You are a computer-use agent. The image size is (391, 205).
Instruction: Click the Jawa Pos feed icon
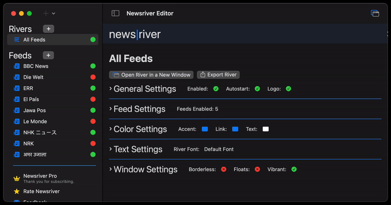point(17,111)
